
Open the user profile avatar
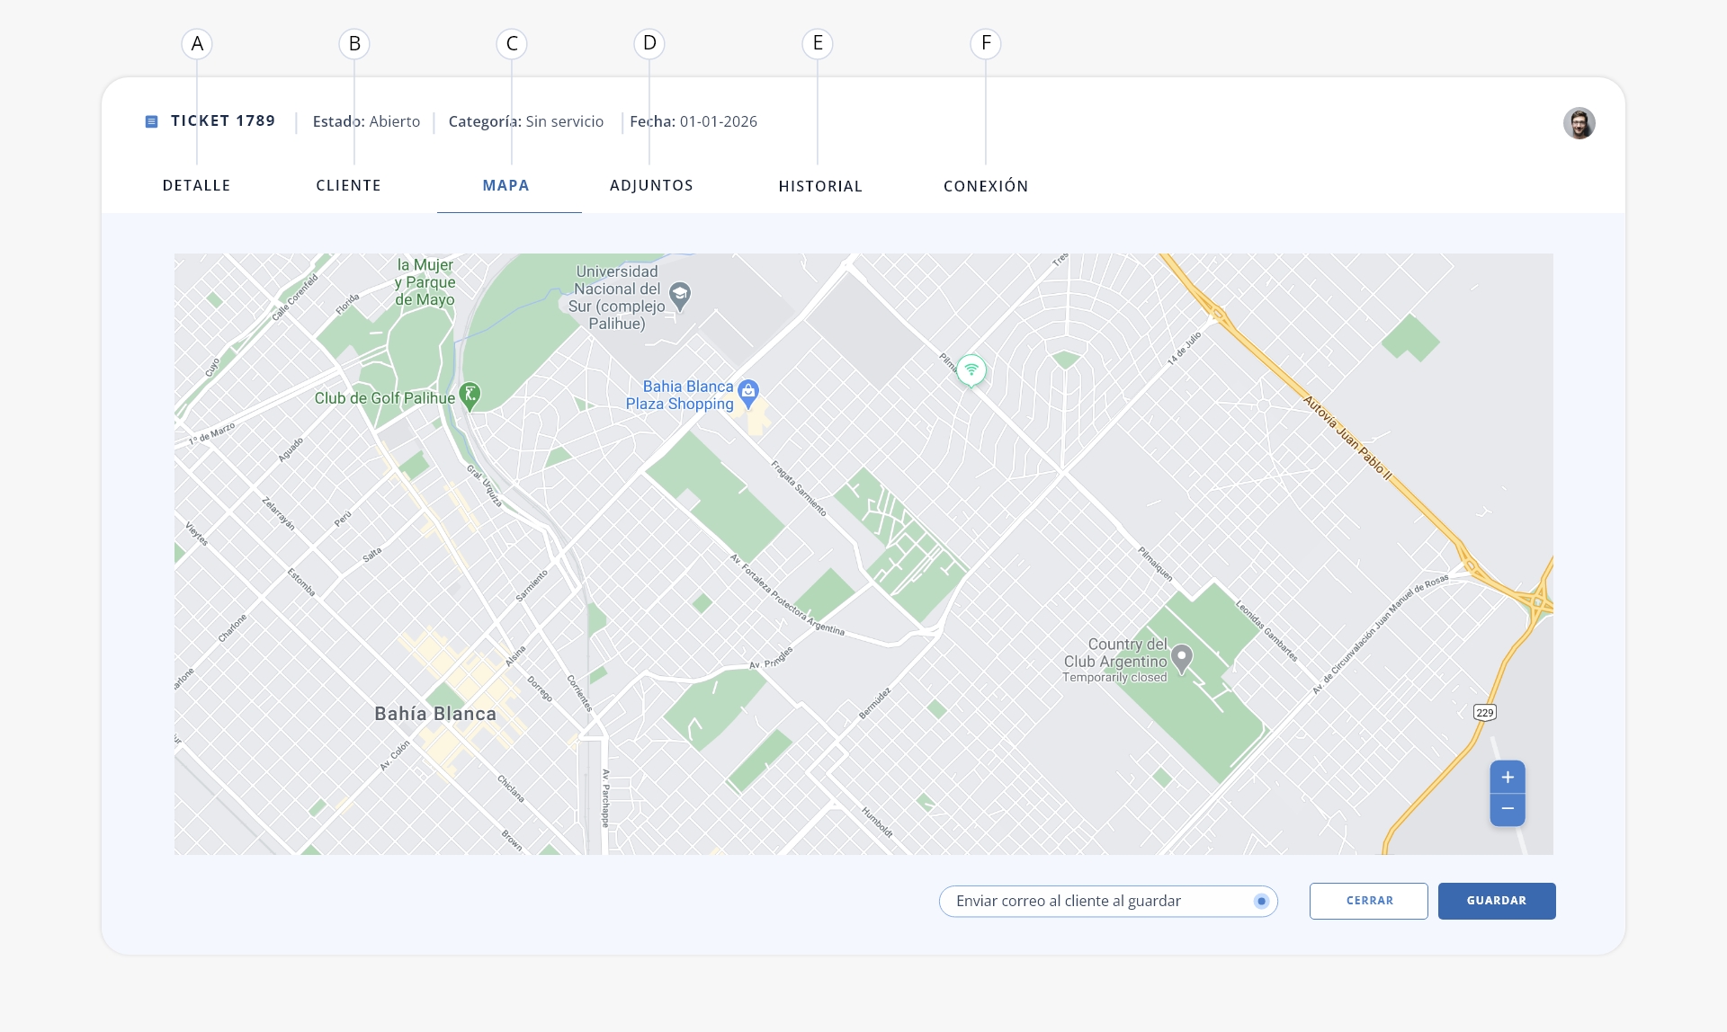[x=1579, y=123]
